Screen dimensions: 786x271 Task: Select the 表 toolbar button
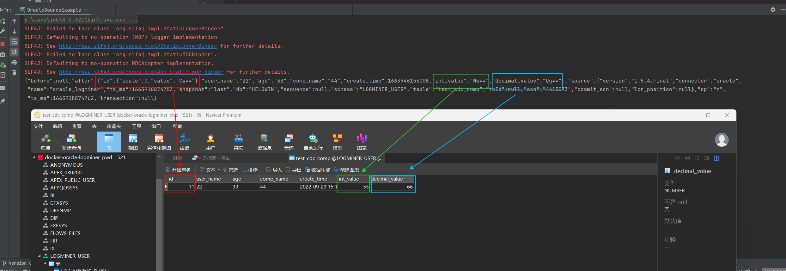pos(109,142)
